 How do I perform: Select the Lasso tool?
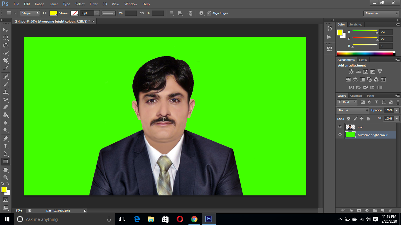point(5,45)
